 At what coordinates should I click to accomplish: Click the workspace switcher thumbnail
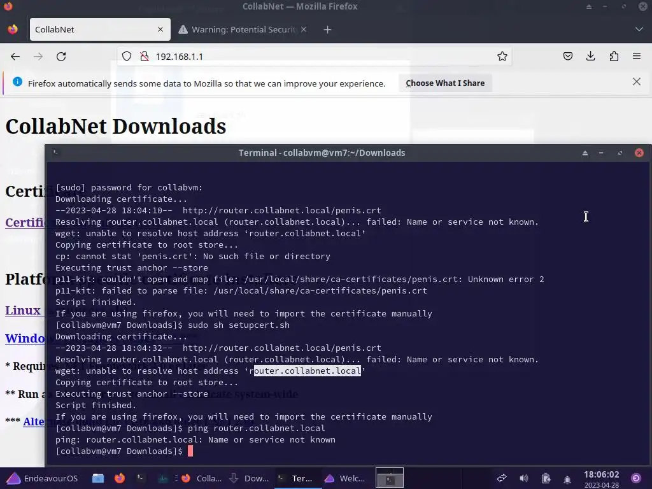tap(390, 478)
